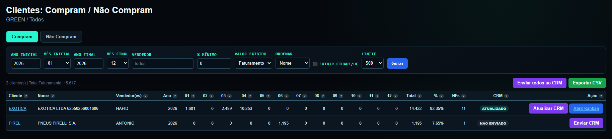
Task: Expand the Valor Exibido Faturamento dropdown
Action: tap(253, 63)
